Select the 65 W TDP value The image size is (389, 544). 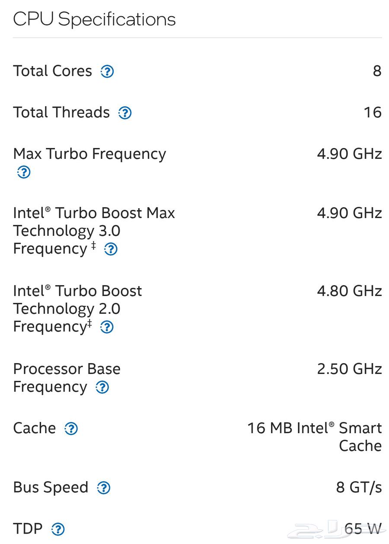(364, 528)
